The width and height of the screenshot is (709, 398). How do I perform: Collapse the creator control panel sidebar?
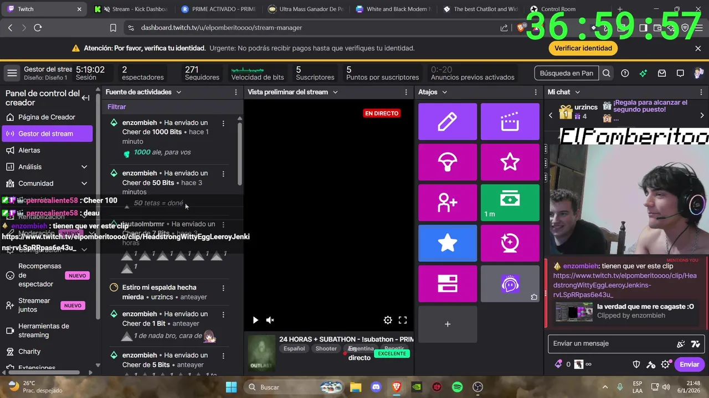[85, 98]
